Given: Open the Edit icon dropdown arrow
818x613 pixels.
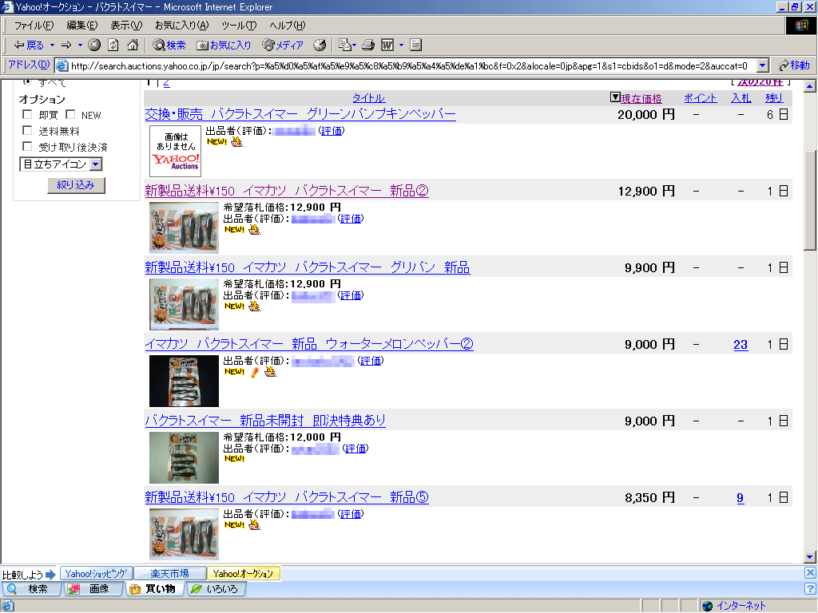Looking at the screenshot, I should click(x=401, y=45).
